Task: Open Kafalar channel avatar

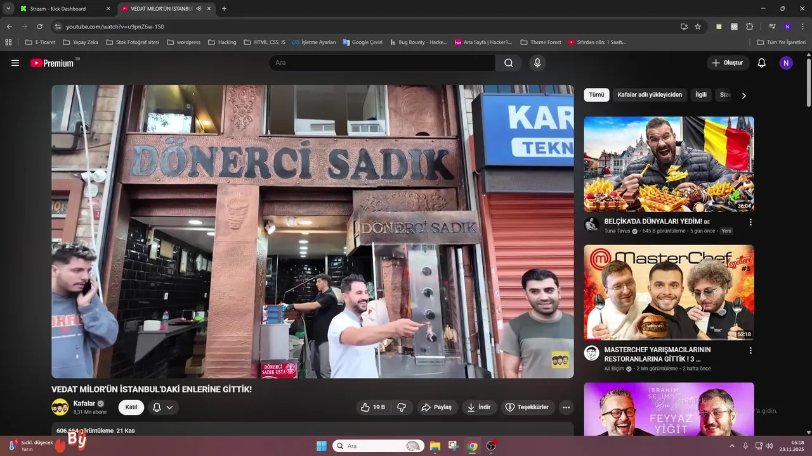Action: tap(60, 407)
